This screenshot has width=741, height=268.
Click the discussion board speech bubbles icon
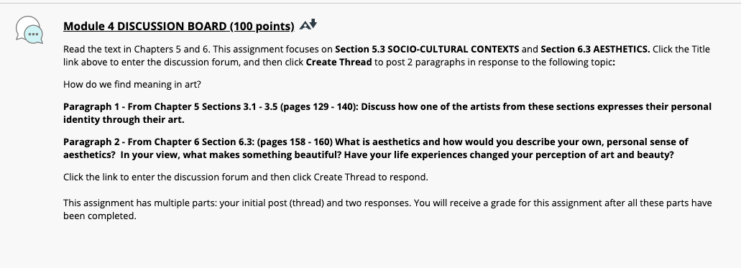pyautogui.click(x=29, y=30)
